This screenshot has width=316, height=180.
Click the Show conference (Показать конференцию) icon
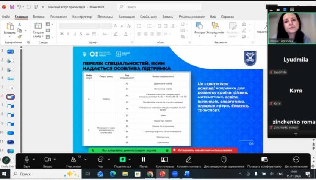point(264,159)
